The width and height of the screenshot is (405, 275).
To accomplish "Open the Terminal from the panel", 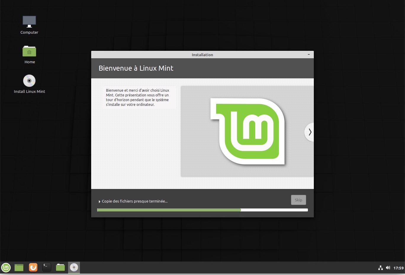I will pyautogui.click(x=47, y=268).
